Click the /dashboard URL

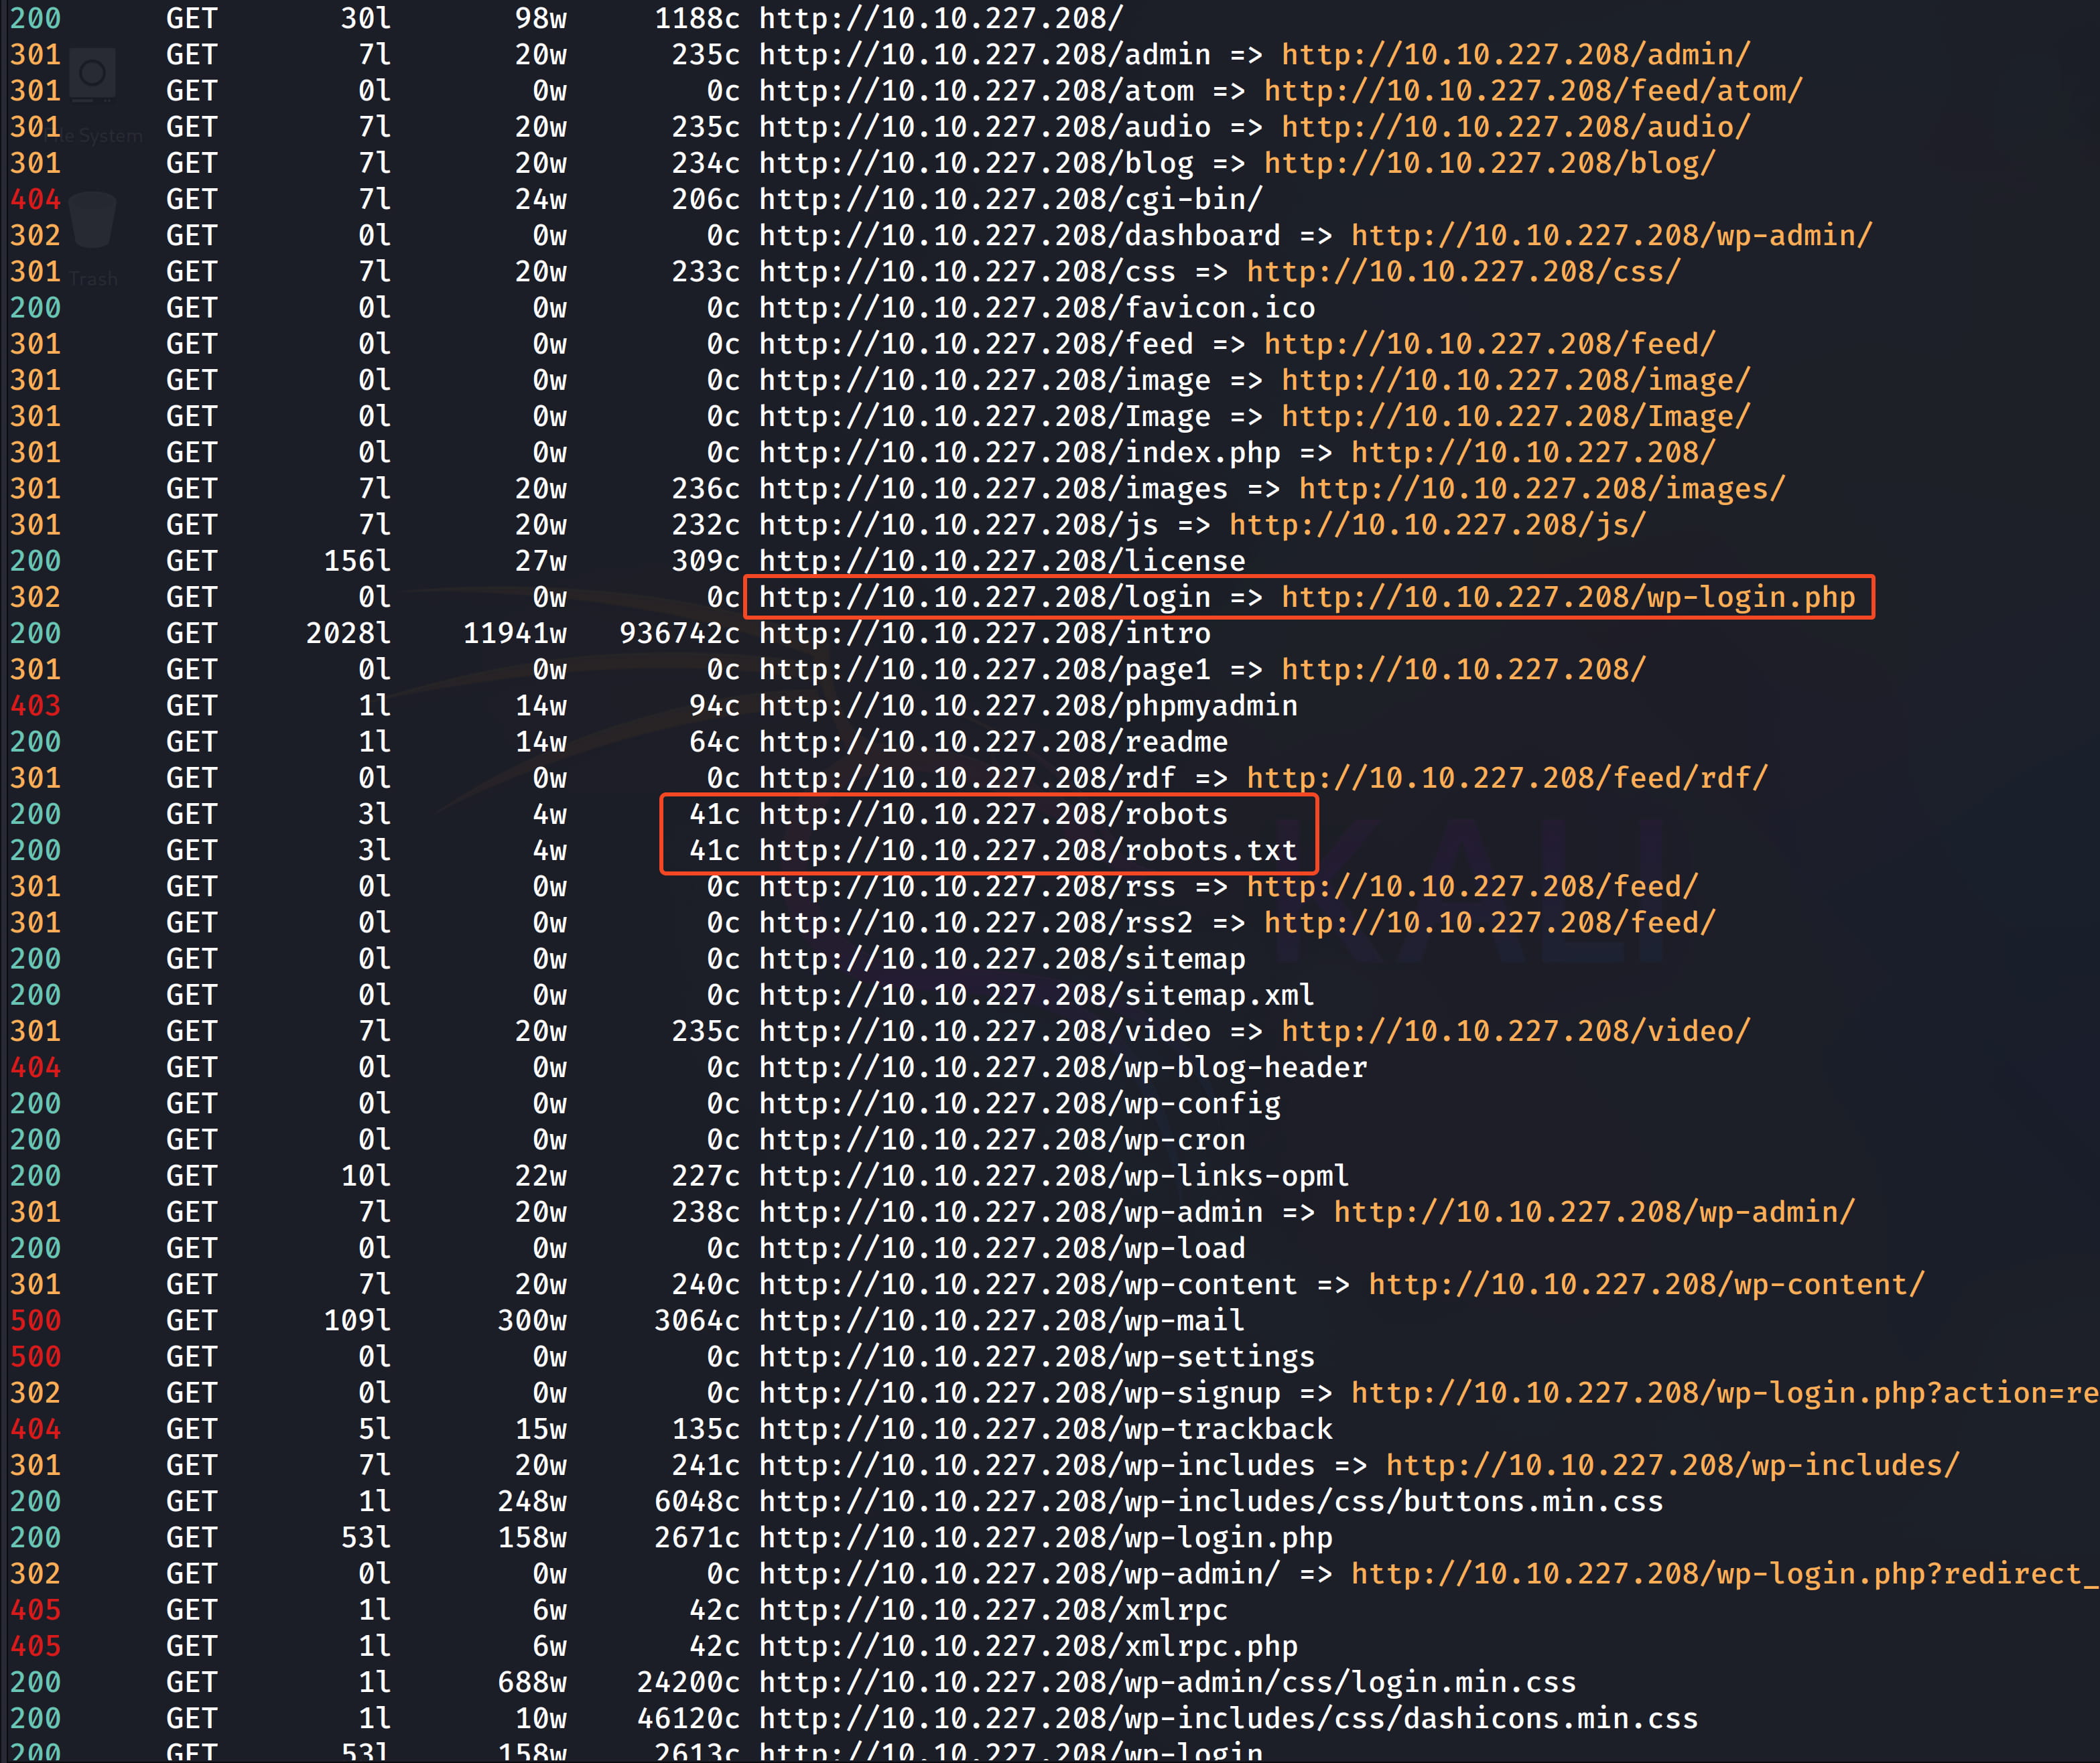(1019, 236)
